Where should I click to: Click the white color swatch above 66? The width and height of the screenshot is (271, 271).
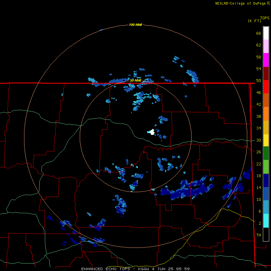tap(266, 33)
